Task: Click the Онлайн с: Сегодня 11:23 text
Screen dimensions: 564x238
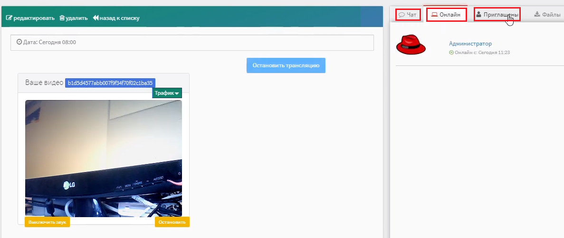Action: 482,53
